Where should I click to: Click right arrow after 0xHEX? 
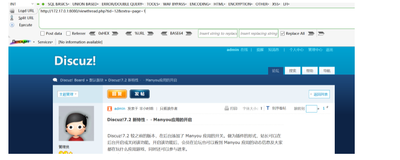115,34
